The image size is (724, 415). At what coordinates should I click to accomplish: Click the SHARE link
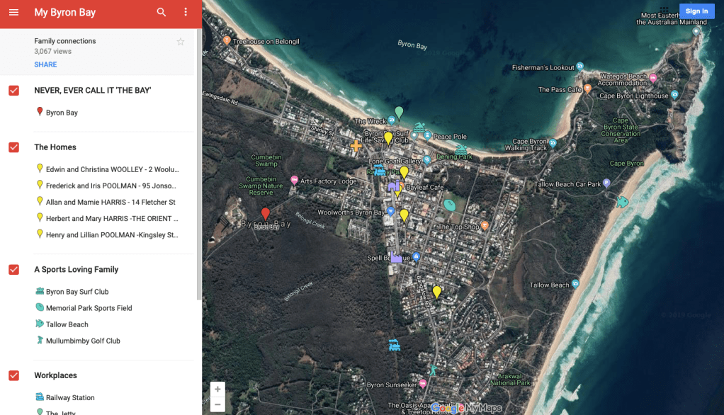tap(45, 64)
